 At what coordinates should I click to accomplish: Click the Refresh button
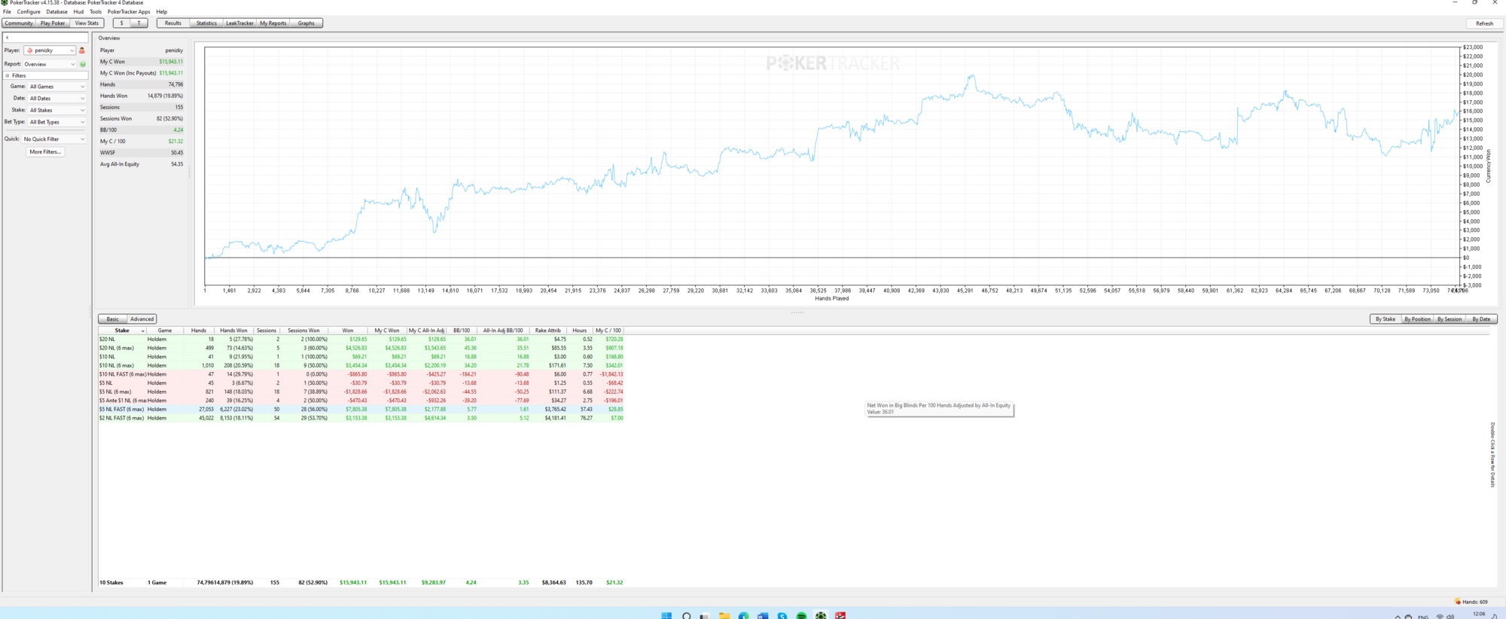click(1484, 23)
